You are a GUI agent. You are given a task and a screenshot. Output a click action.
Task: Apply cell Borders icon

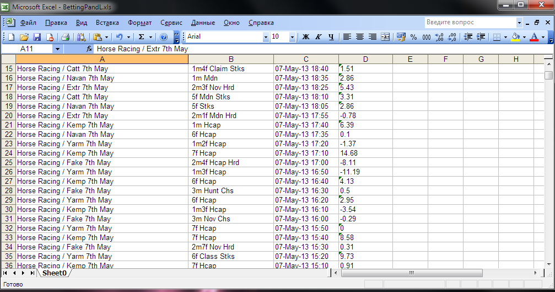497,37
